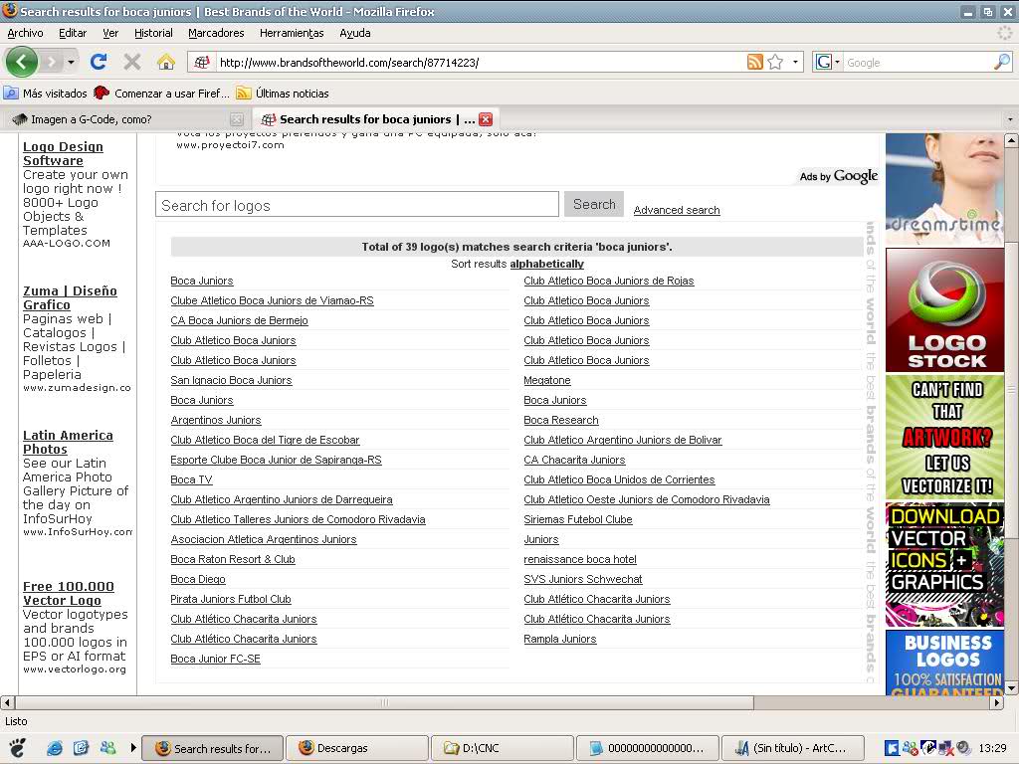Screen dimensions: 1019x764
Task: Open the renaissance boca hotel link
Action: coord(580,559)
